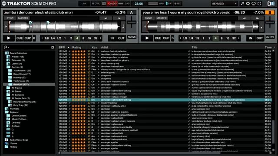
Task: Show larger loop sizes on Deck A
Action: (x=100, y=38)
